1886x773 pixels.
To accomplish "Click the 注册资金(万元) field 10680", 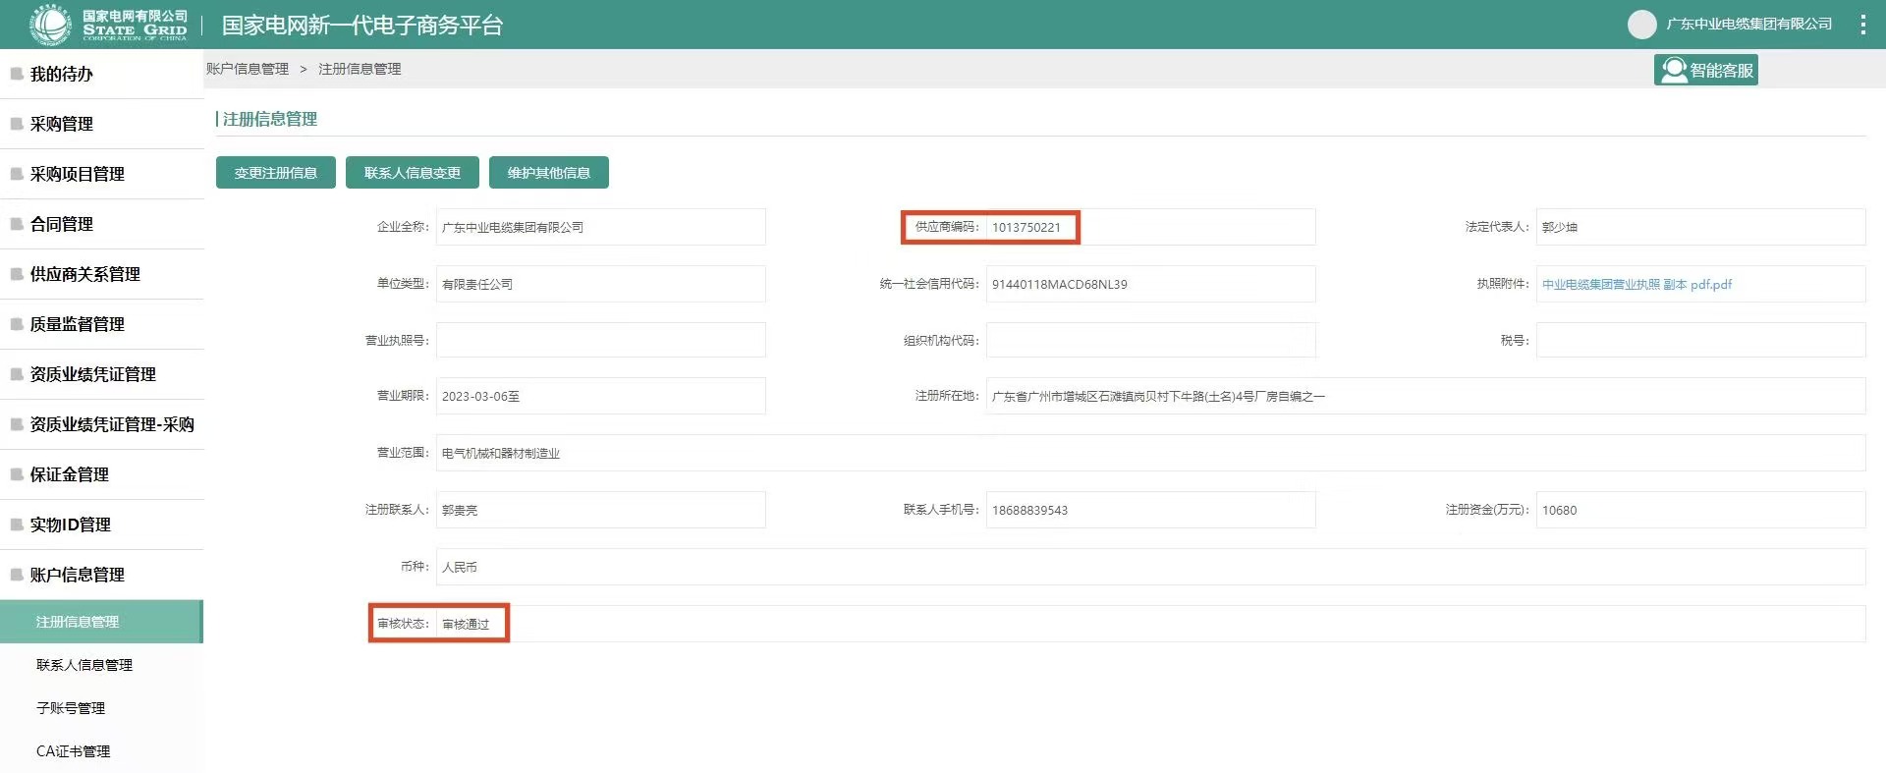I will coord(1700,510).
